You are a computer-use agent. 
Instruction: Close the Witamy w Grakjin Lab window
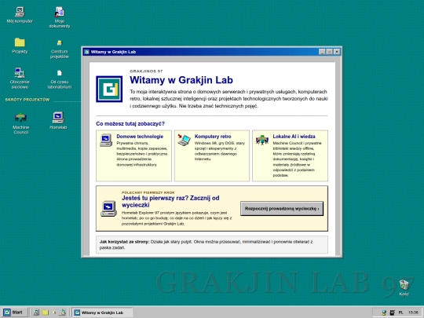click(x=337, y=52)
